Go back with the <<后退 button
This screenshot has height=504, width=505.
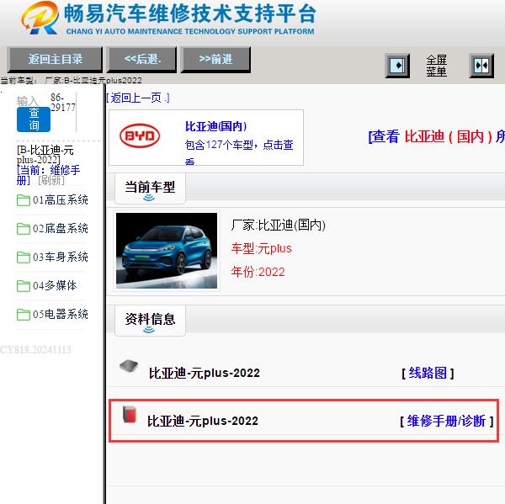coord(141,59)
